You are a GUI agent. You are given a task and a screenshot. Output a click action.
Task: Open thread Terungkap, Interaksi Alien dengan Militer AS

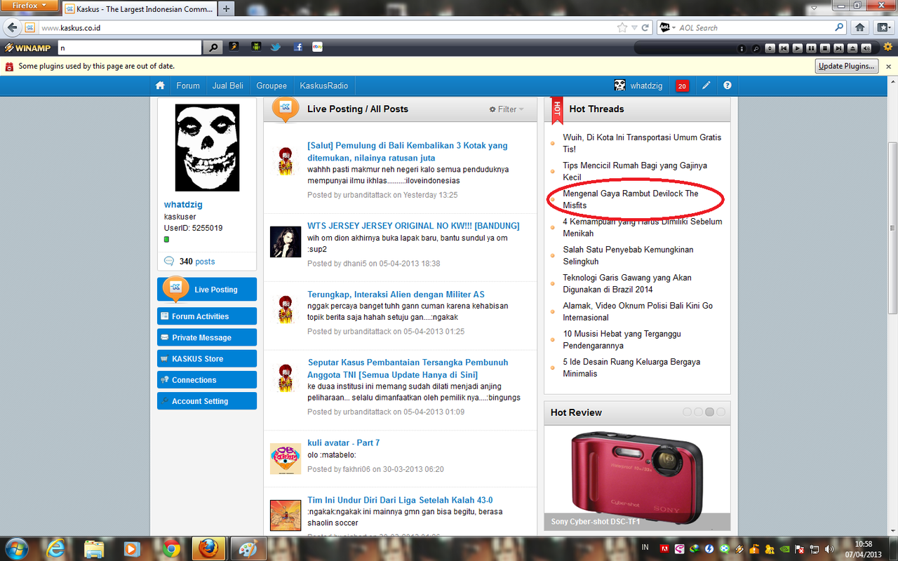click(396, 295)
